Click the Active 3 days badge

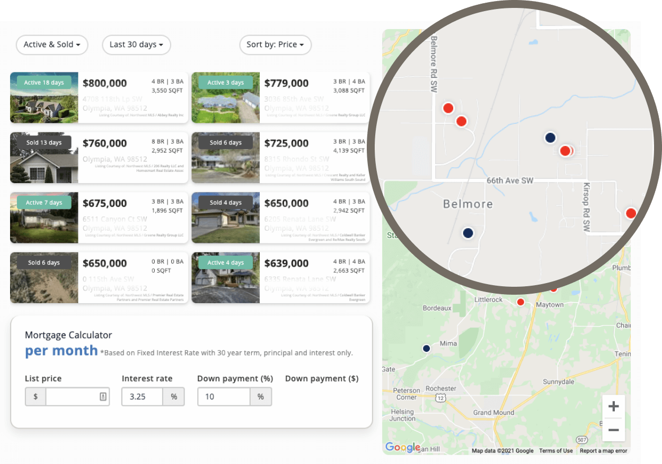[226, 83]
